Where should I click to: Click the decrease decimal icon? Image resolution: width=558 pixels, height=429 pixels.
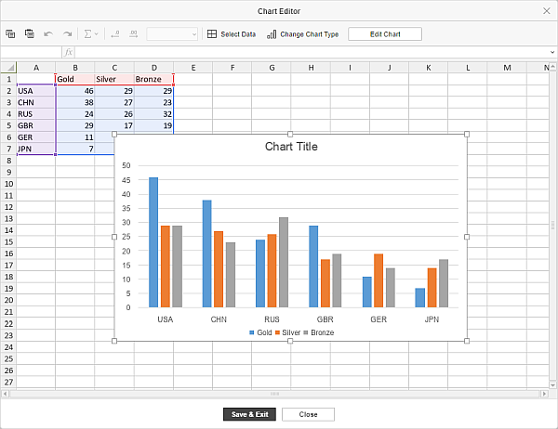[x=115, y=33]
